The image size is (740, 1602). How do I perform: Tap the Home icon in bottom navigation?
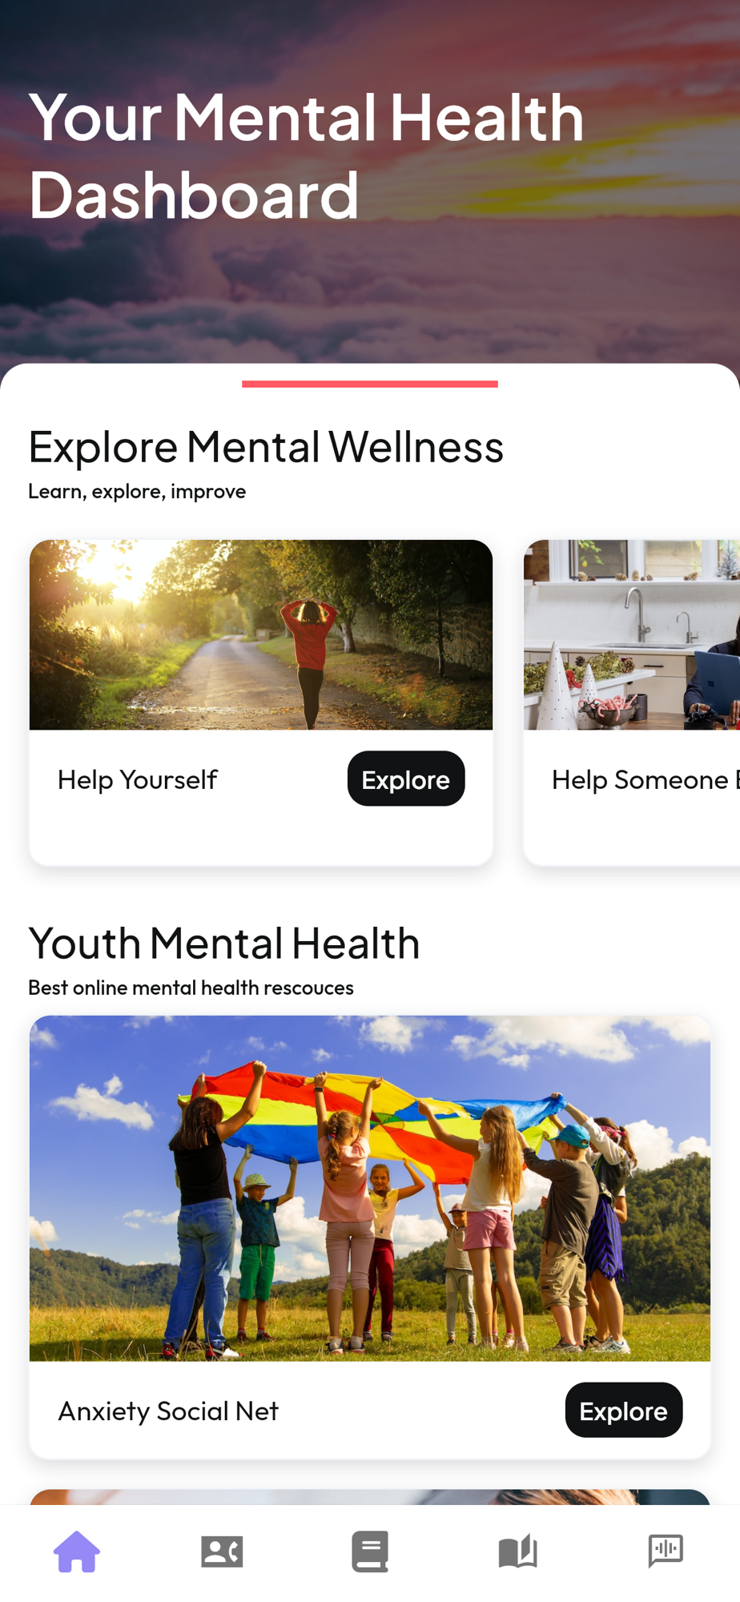pos(77,1552)
